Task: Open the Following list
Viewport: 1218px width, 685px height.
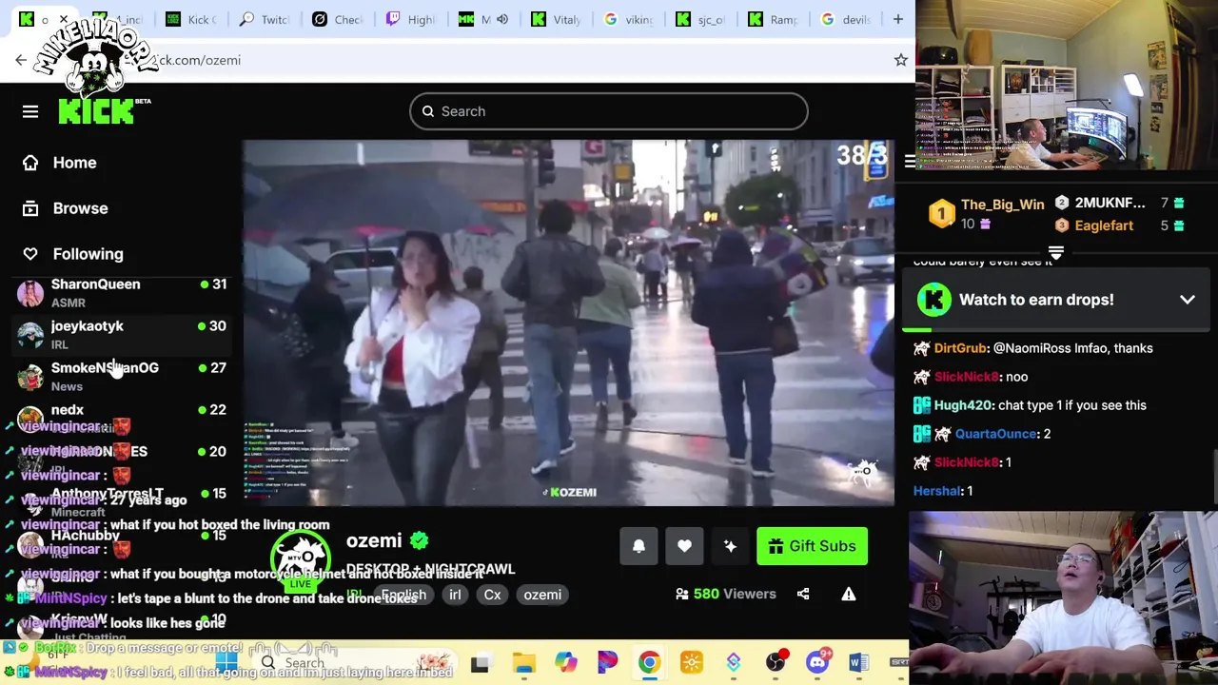Action: click(x=72, y=254)
